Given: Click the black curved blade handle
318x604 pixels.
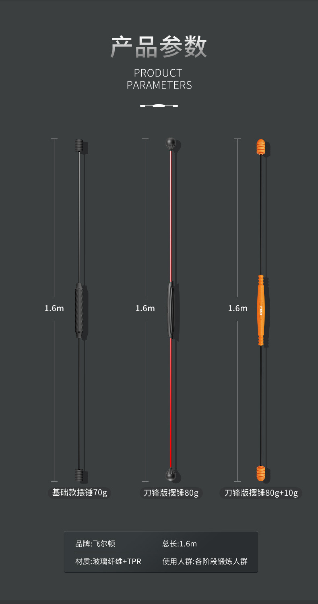Looking at the screenshot, I should [x=171, y=310].
